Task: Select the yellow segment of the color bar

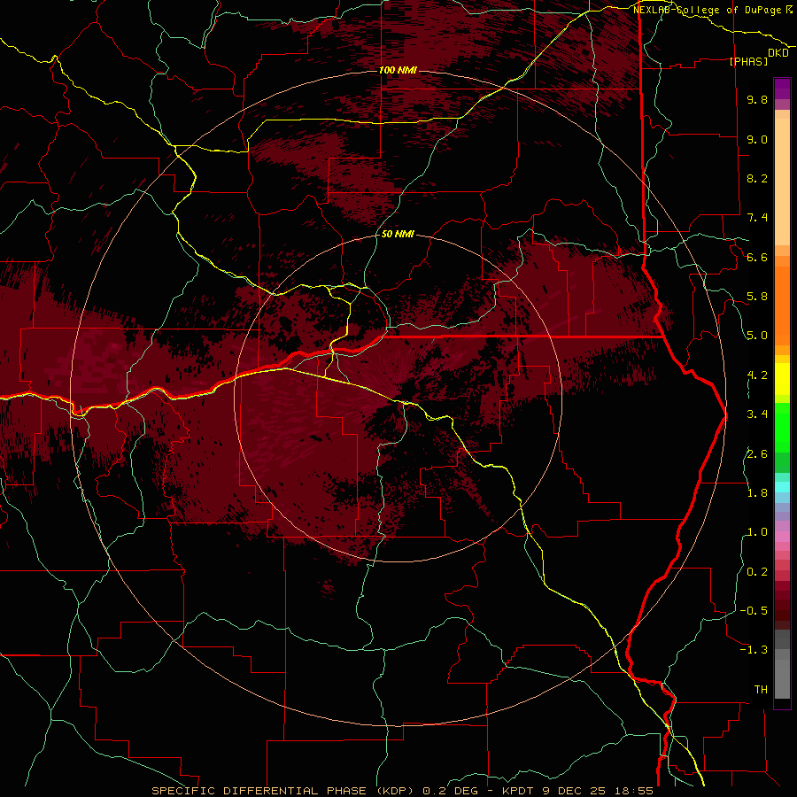Action: click(782, 379)
